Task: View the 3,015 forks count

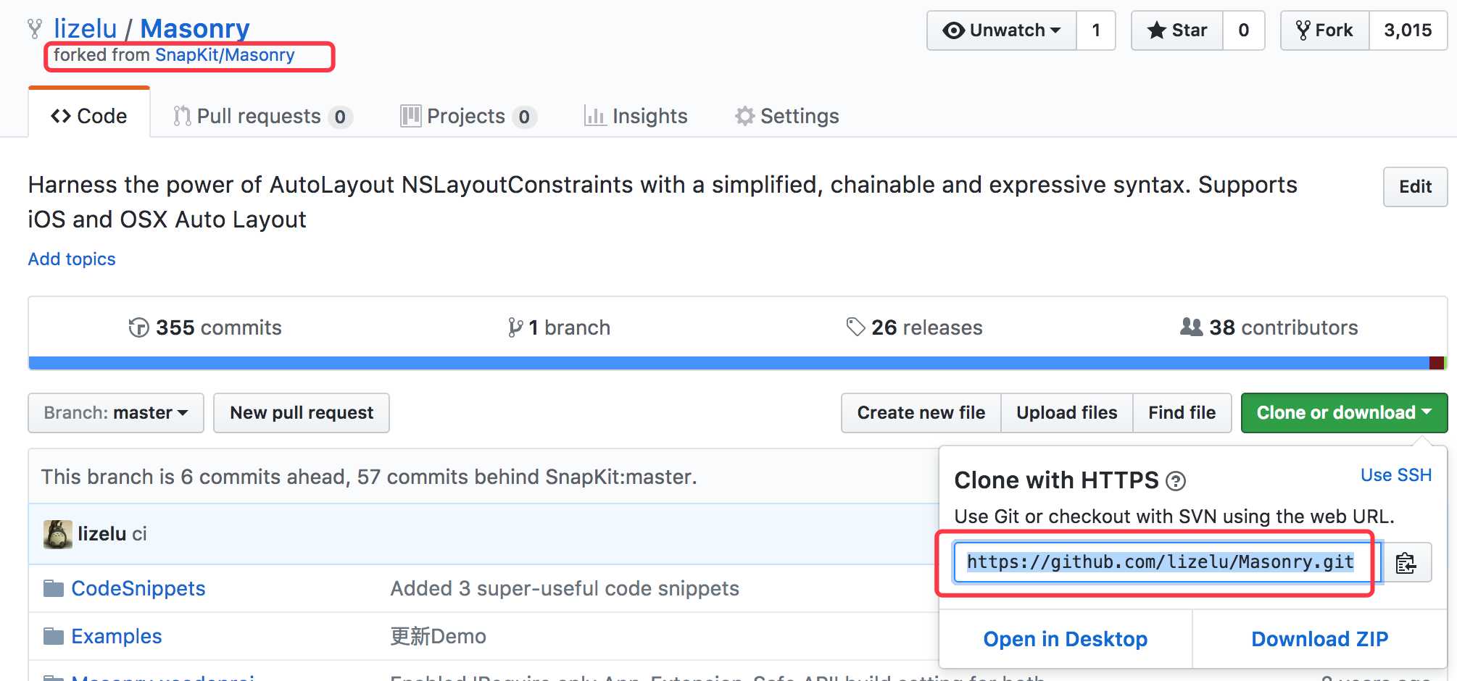Action: click(1408, 30)
